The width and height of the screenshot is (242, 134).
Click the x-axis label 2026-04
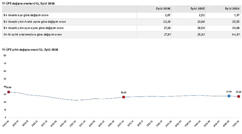coord(188,124)
